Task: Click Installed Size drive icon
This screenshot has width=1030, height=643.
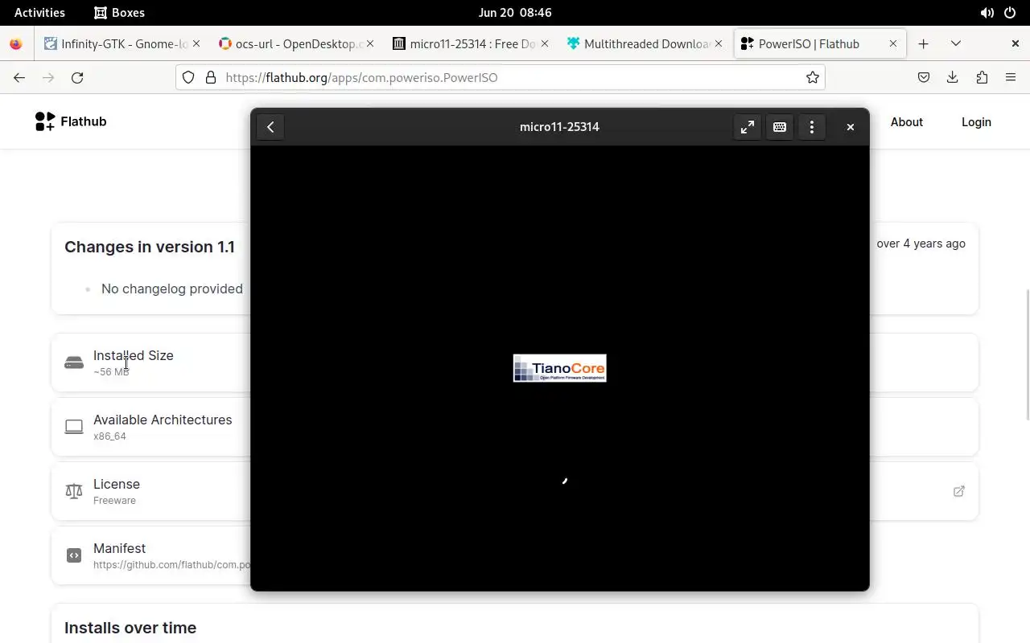Action: click(x=74, y=362)
